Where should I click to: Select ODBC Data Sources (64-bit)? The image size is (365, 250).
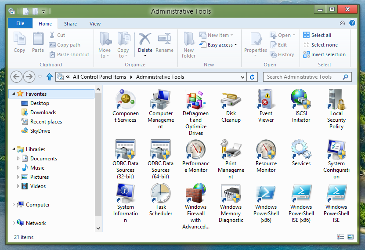pyautogui.click(x=161, y=159)
